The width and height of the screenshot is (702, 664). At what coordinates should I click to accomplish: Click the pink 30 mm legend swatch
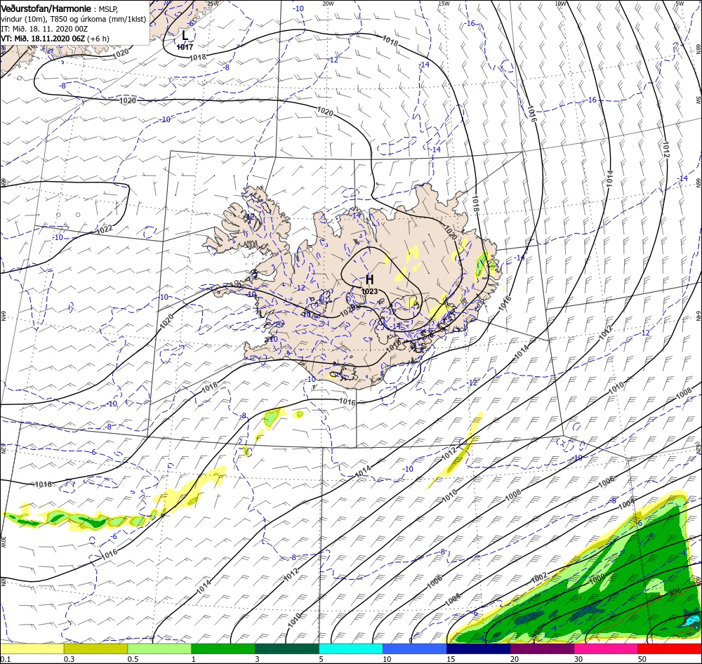(x=607, y=649)
